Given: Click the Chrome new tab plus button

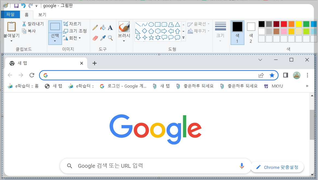Looking at the screenshot, I should [94, 63].
